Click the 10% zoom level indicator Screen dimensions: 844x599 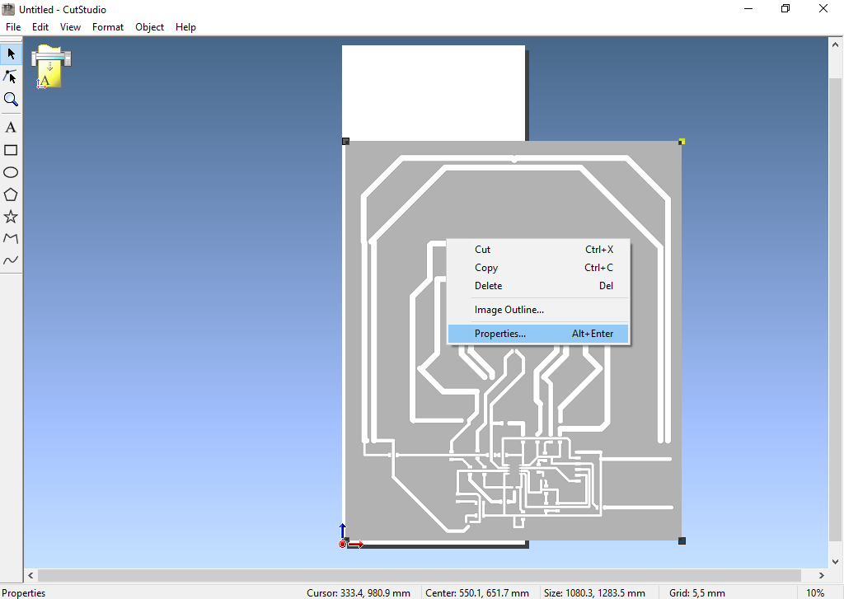click(x=815, y=592)
